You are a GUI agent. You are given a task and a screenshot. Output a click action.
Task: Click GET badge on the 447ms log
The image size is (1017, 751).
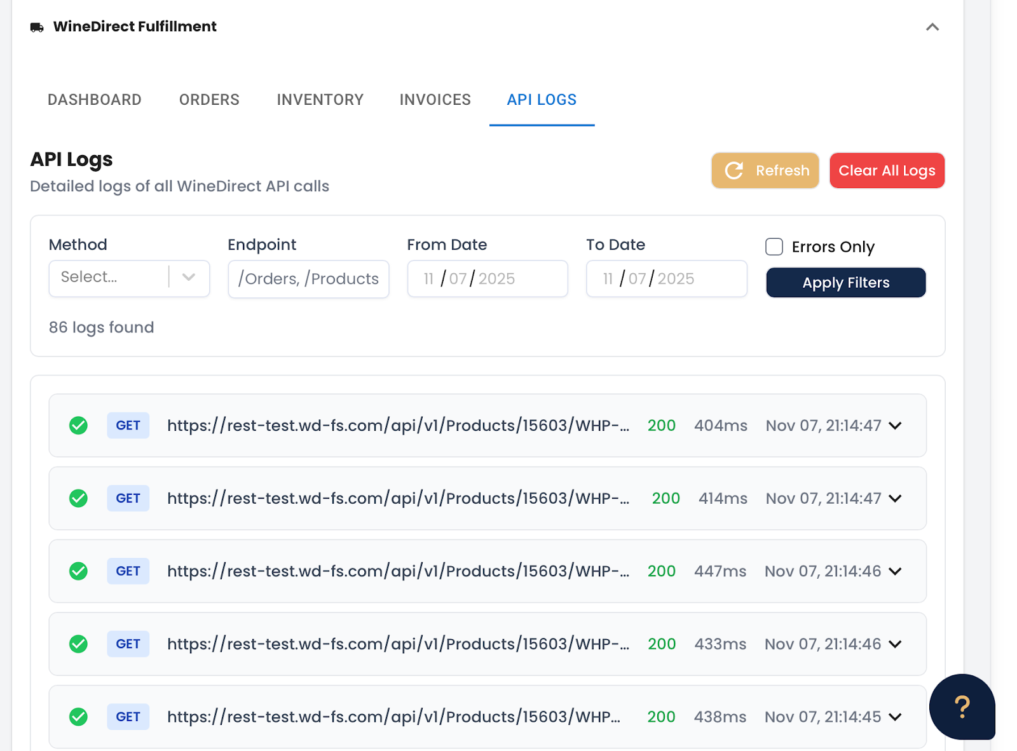click(x=128, y=571)
